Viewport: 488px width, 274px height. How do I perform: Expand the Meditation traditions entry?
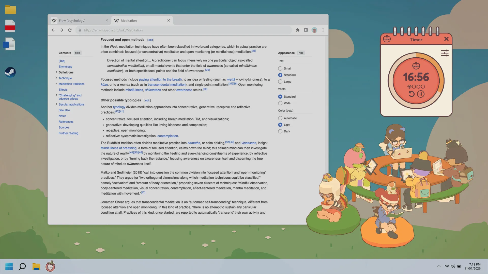(x=56, y=83)
